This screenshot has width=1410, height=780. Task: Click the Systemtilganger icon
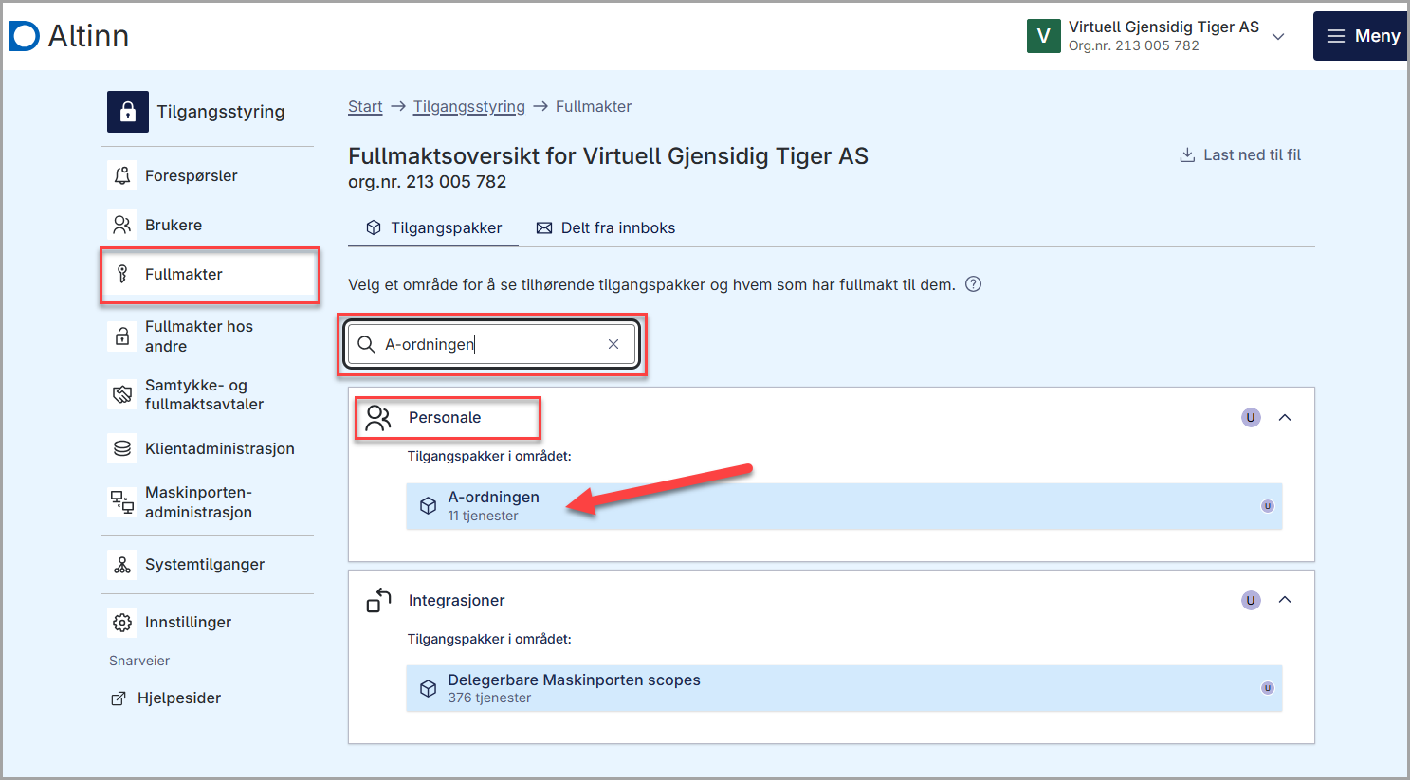122,565
